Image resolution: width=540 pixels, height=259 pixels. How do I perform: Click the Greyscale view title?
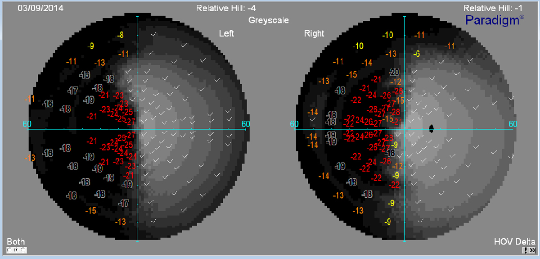[269, 20]
